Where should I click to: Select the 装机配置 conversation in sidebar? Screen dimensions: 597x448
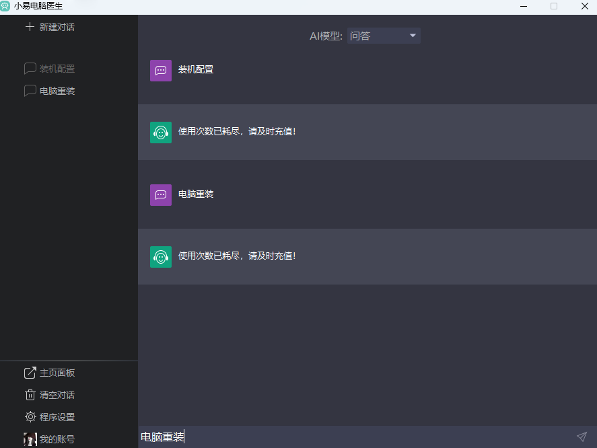(57, 69)
